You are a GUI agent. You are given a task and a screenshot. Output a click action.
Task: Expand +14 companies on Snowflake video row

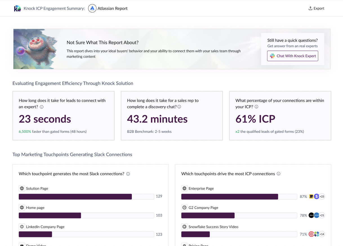[x=322, y=234]
